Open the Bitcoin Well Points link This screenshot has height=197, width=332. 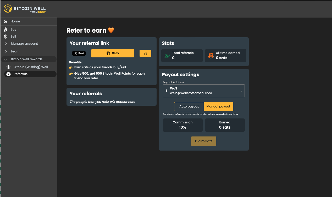pyautogui.click(x=117, y=74)
